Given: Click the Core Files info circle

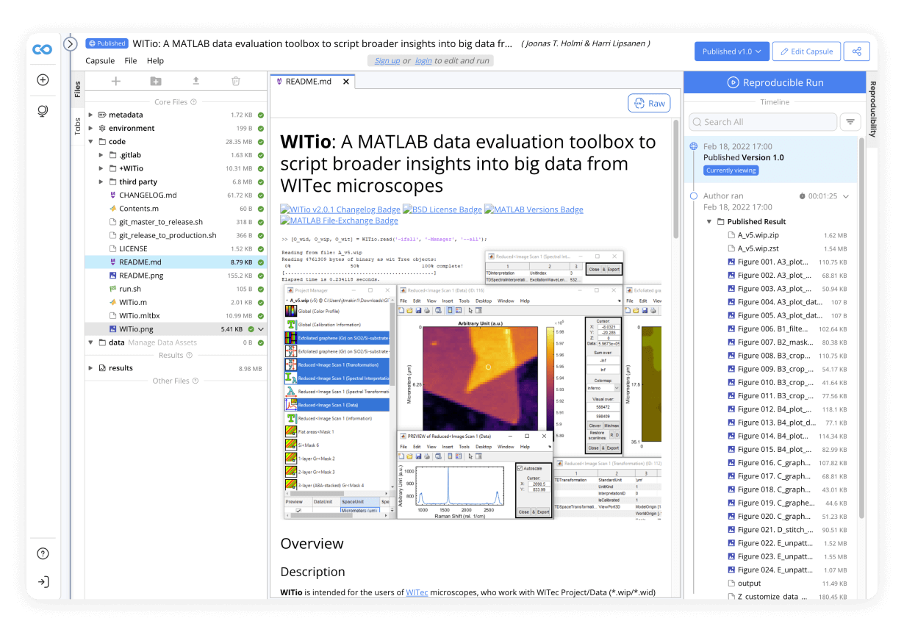Looking at the screenshot, I should tap(193, 101).
